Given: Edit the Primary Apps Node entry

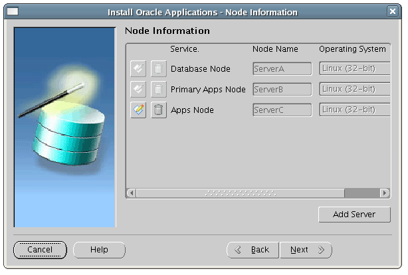Looking at the screenshot, I should [x=138, y=89].
